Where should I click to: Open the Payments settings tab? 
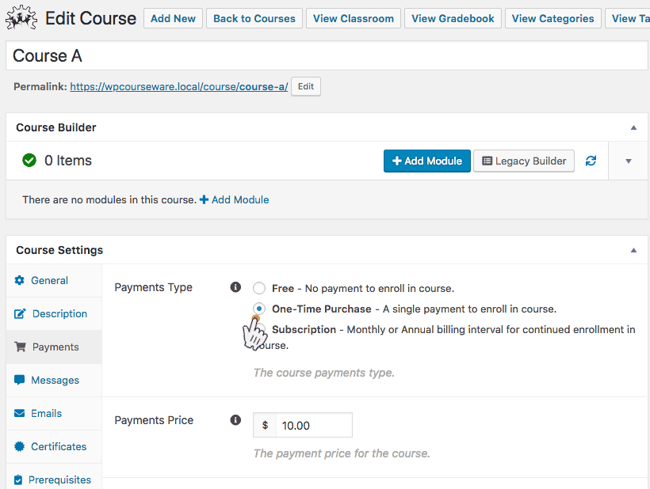[x=54, y=347]
